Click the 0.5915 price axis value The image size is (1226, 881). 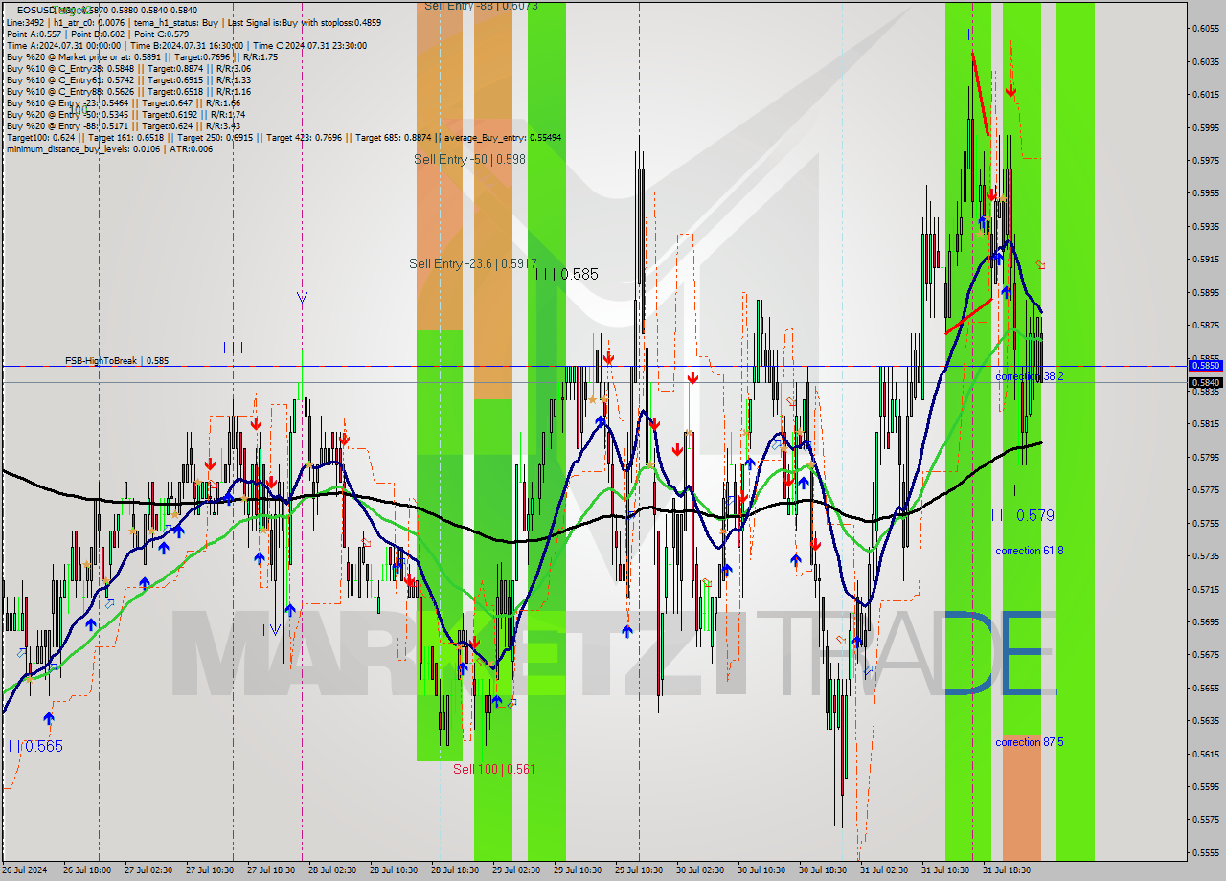1205,259
